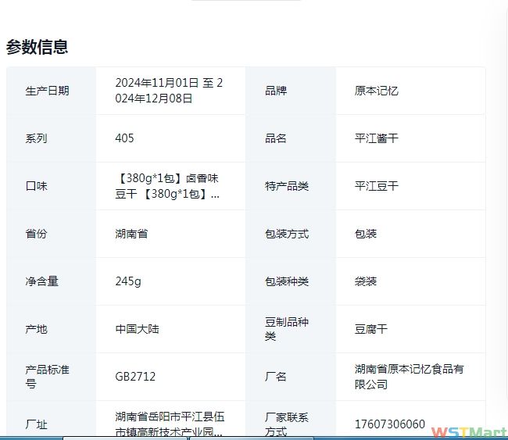This screenshot has height=440, width=508.
Task: Click the bean product type 豆腐干
Action: pos(370,329)
